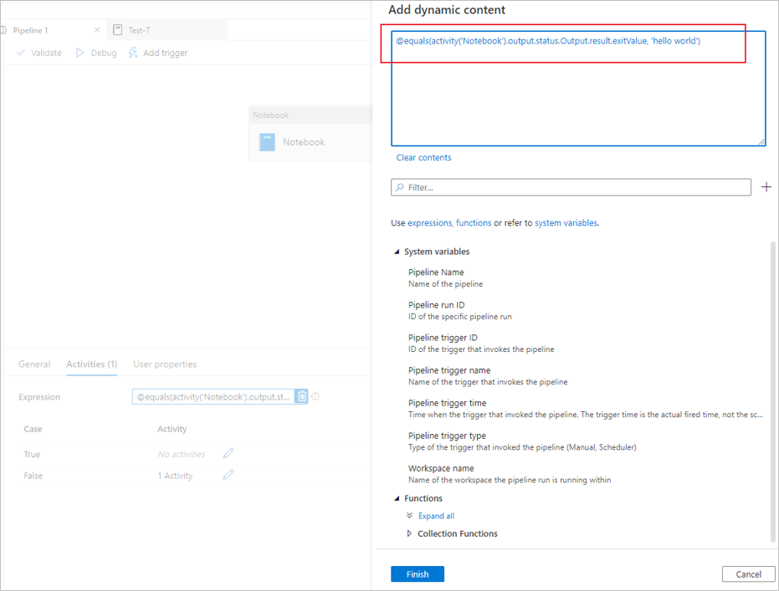Screen dimensions: 779x591
Task: Clear contents of the dynamic content box
Action: coord(423,157)
